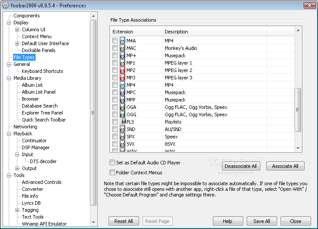This screenshot has width=318, height=229.
Task: Collapse the Playback tree node
Action: [x=9, y=134]
